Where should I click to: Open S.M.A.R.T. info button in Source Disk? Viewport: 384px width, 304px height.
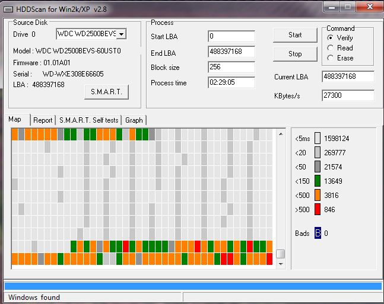point(106,92)
